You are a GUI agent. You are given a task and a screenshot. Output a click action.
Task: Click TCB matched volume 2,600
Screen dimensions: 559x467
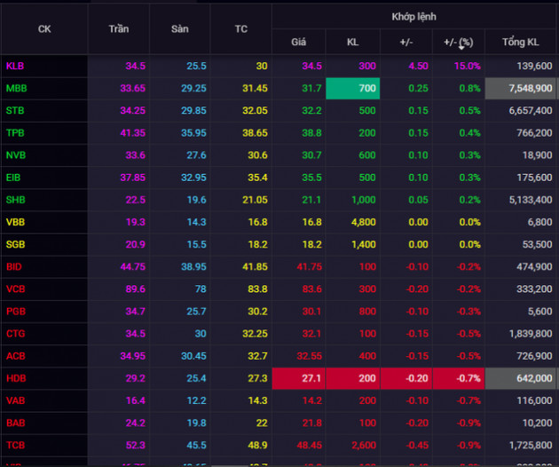(363, 445)
